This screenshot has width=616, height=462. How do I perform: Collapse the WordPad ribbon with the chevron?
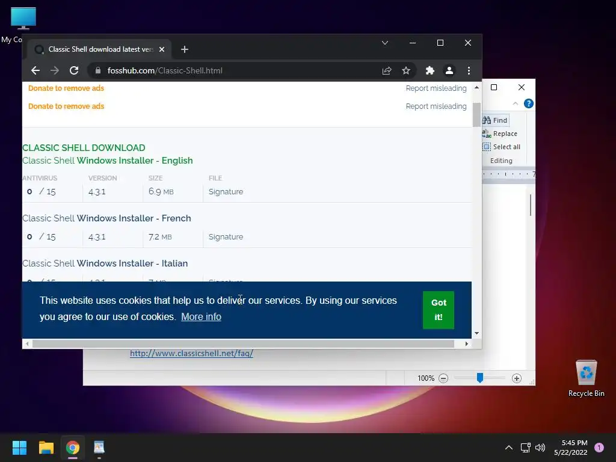coord(516,103)
